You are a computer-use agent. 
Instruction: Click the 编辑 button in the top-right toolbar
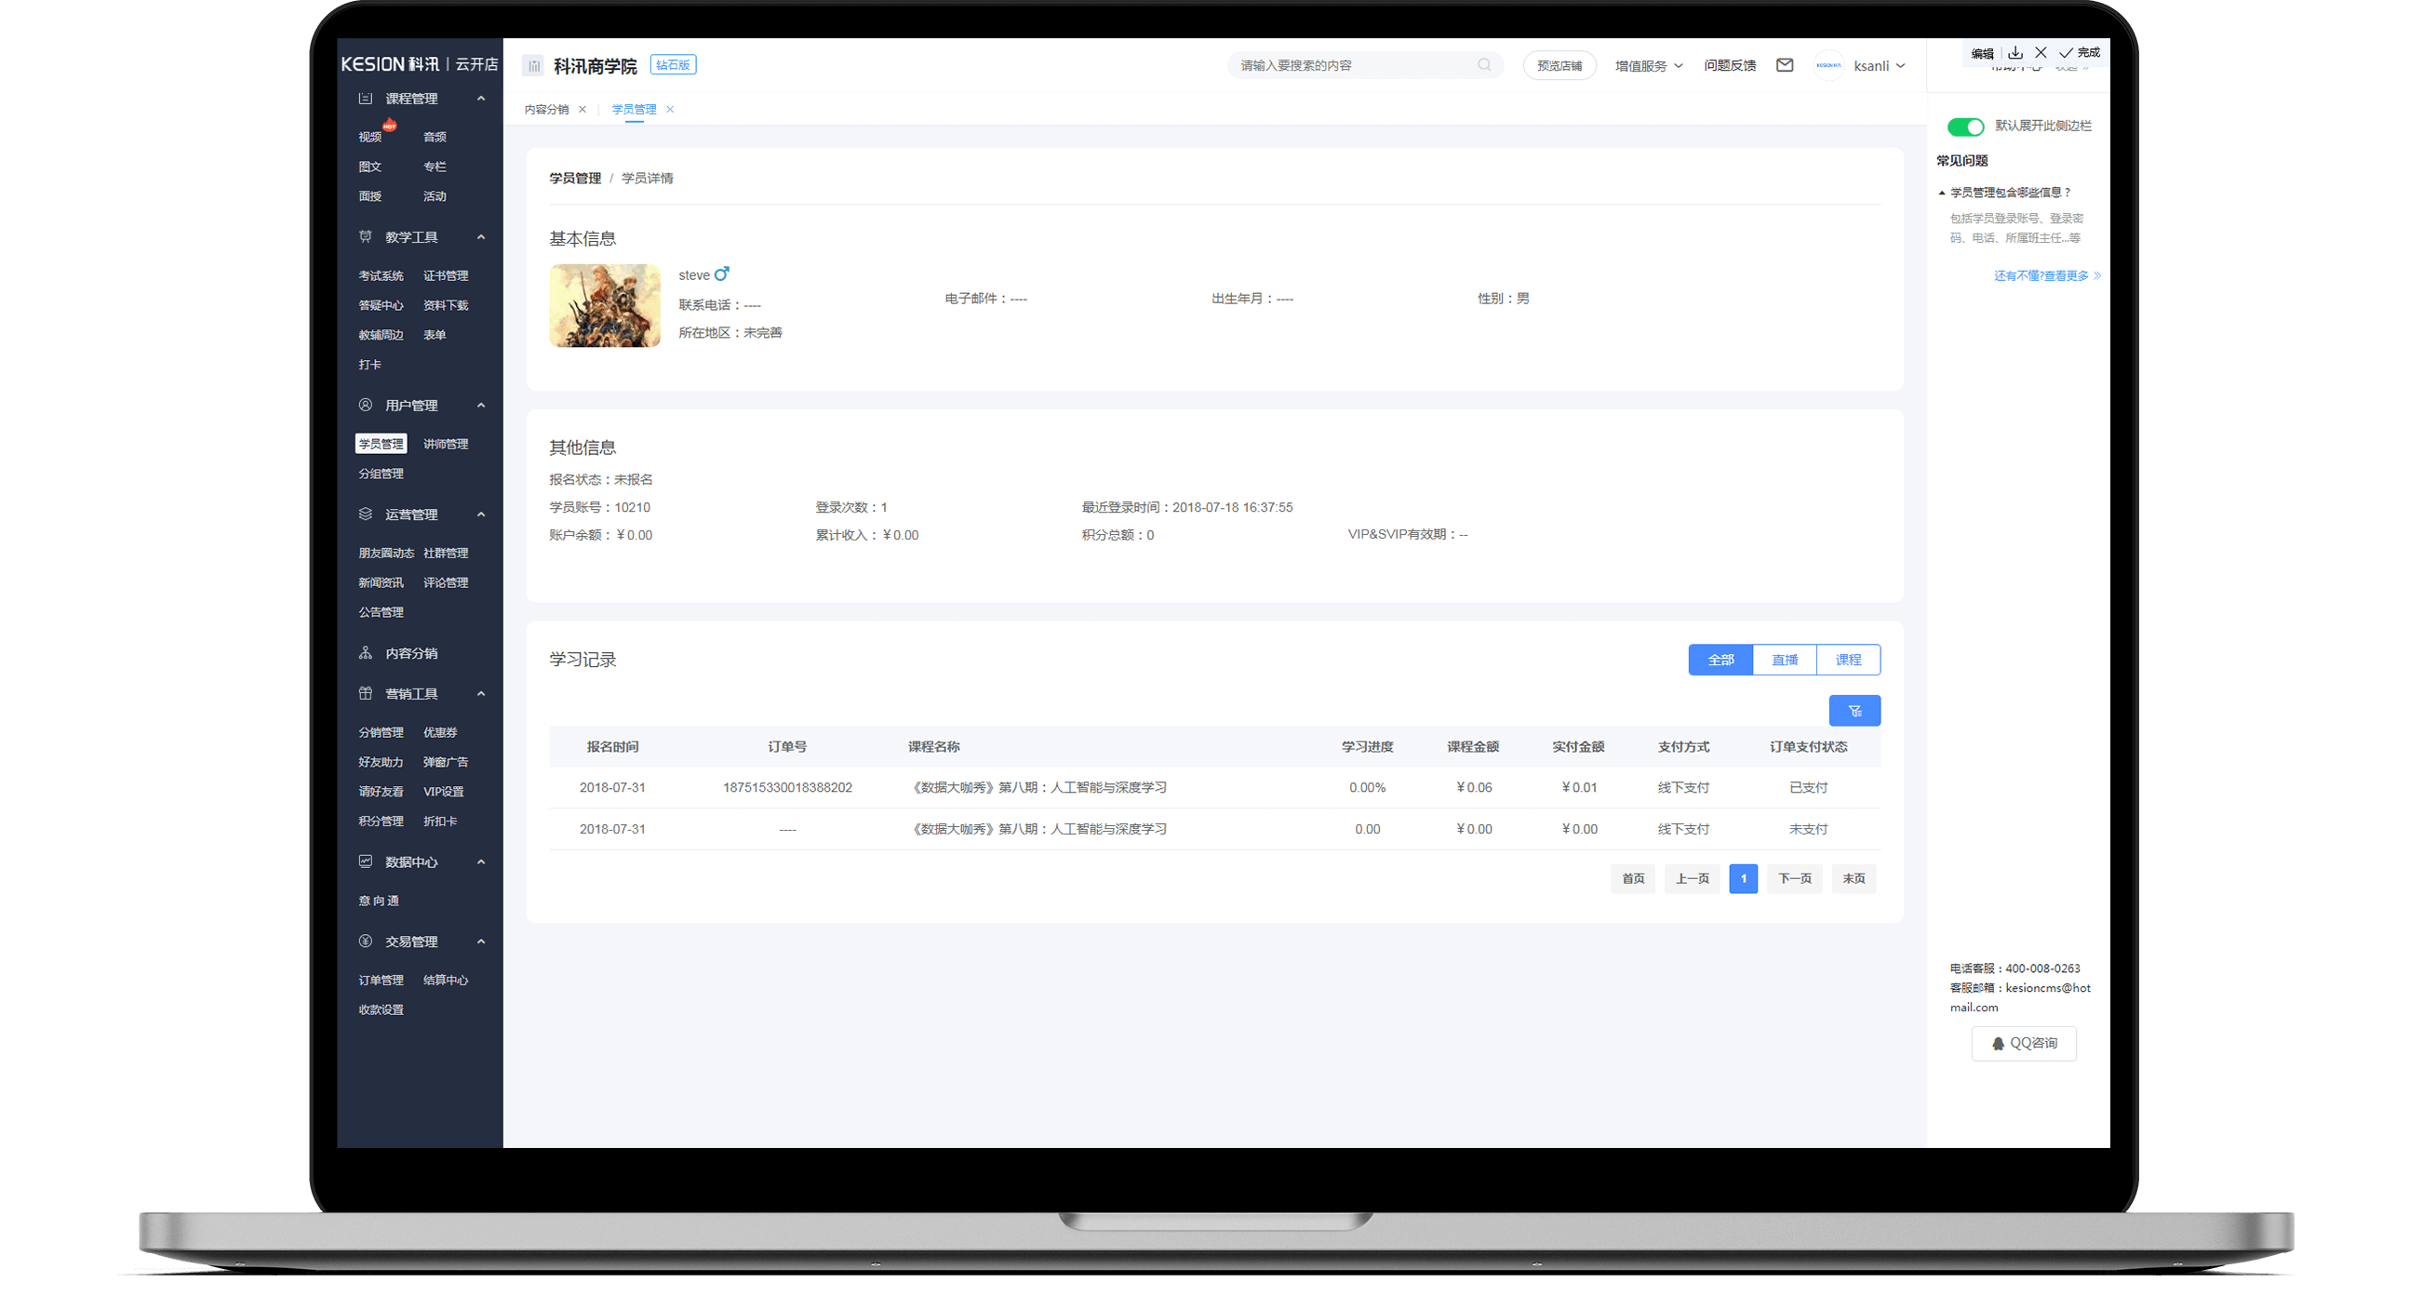click(x=1982, y=53)
